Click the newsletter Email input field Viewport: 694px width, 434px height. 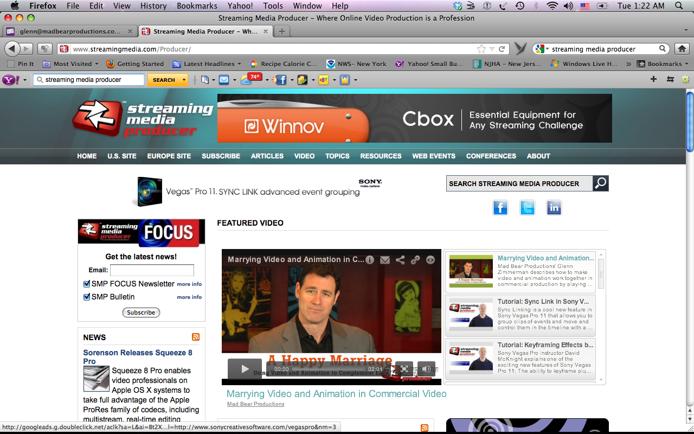point(152,270)
